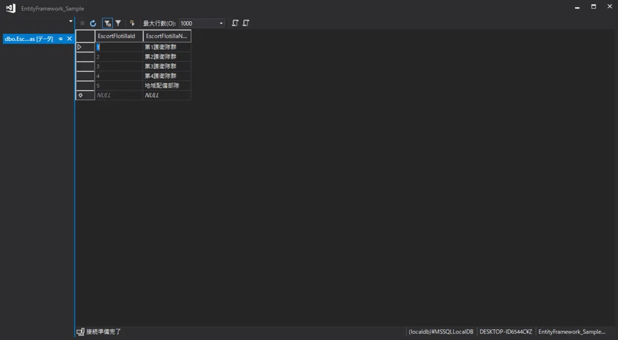Click the plain funnel filter icon

point(118,24)
